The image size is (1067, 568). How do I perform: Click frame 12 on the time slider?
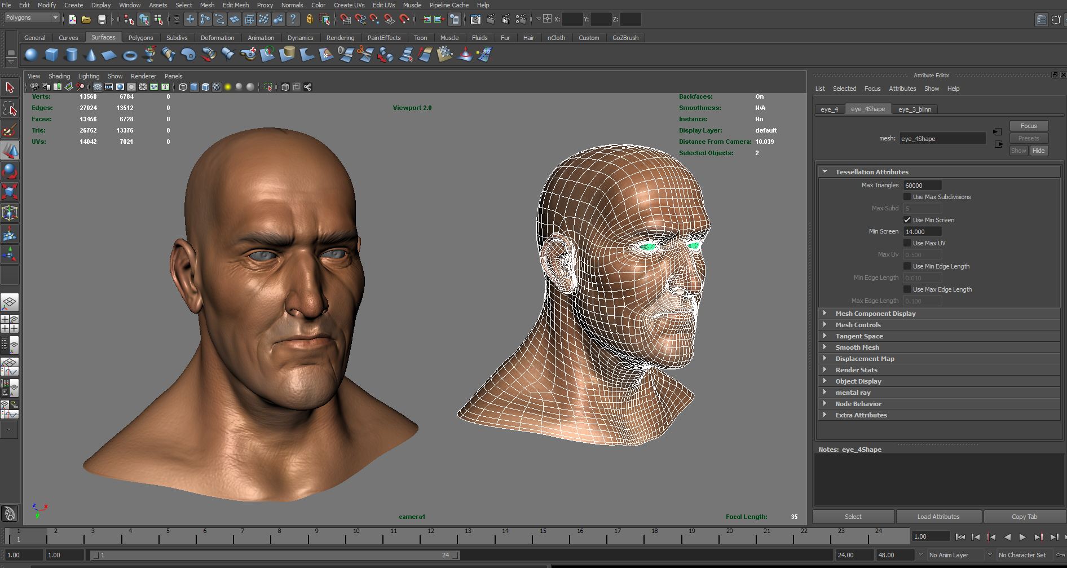(x=431, y=536)
